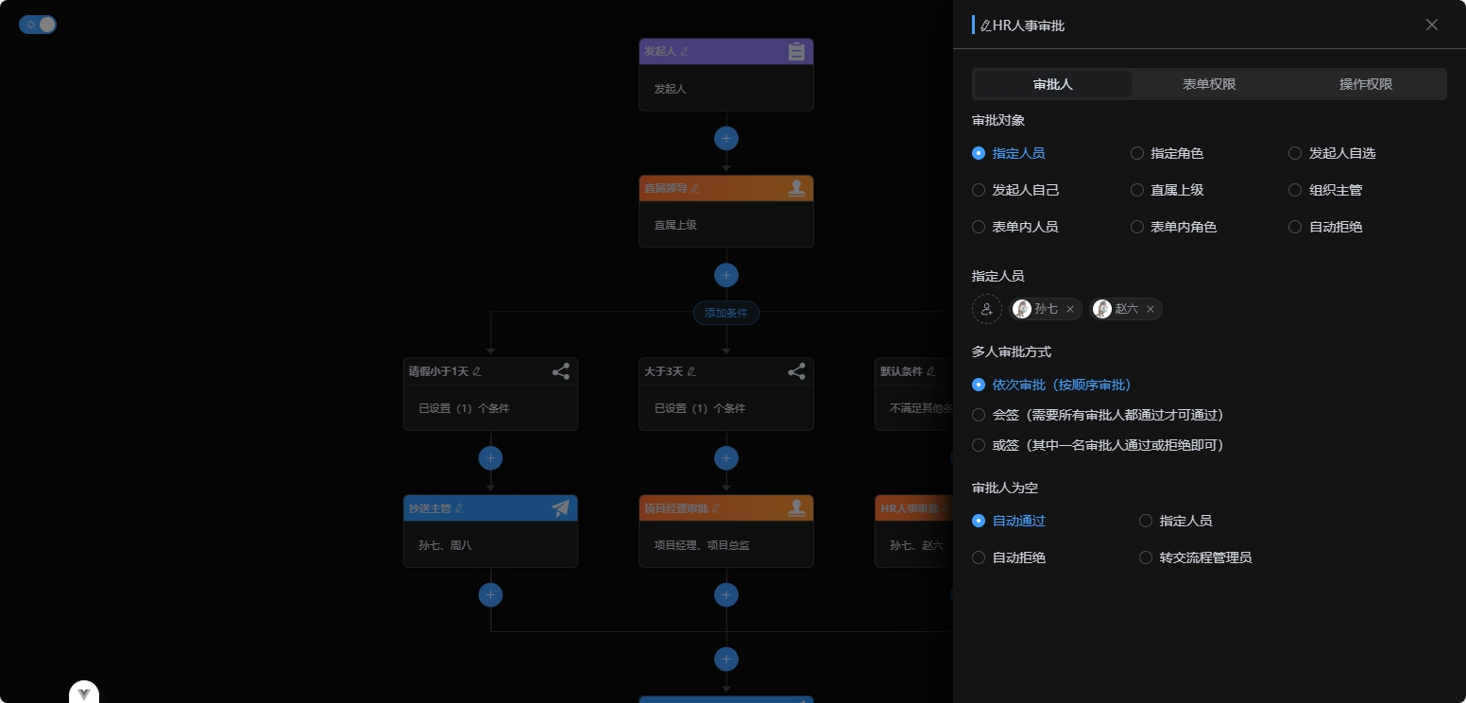The height and width of the screenshot is (703, 1466).
Task: Switch to the 表单权限 tab
Action: click(1209, 84)
